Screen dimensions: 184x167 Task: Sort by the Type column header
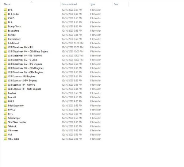[93, 4]
